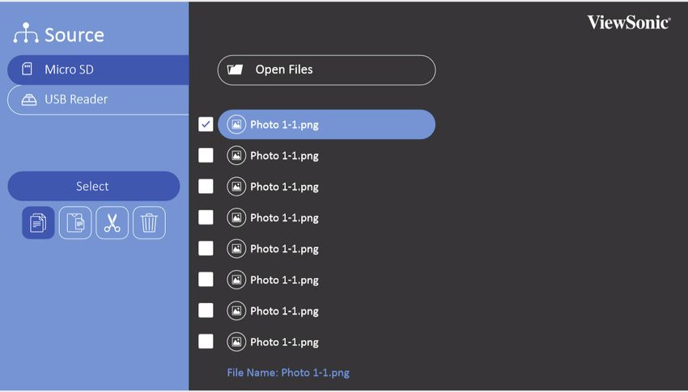Viewport: 688px width, 392px height.
Task: Check the second Photo 1-1.png checkbox
Action: coord(206,155)
